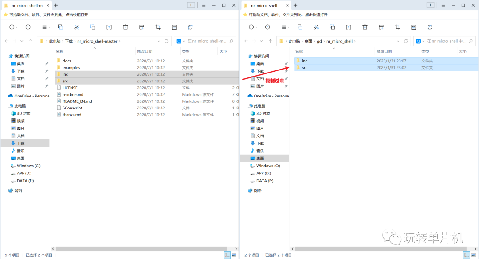Click the Share icon in the left toolbar

(141, 27)
